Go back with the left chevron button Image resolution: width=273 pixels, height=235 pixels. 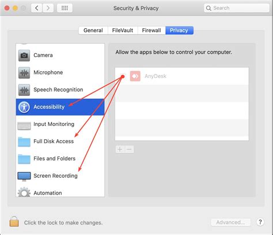pos(36,8)
